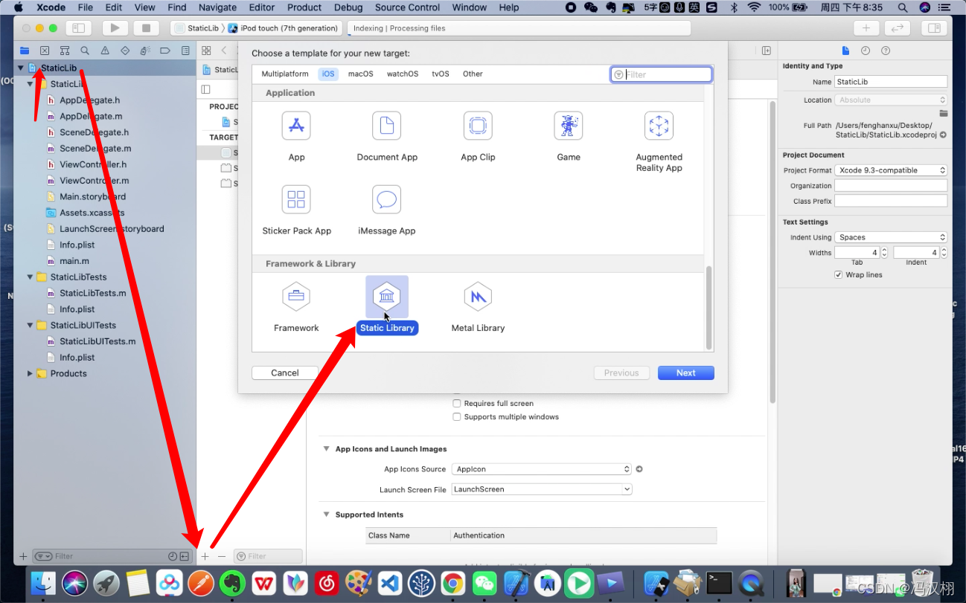966x603 pixels.
Task: Open the Product menu
Action: click(x=304, y=7)
